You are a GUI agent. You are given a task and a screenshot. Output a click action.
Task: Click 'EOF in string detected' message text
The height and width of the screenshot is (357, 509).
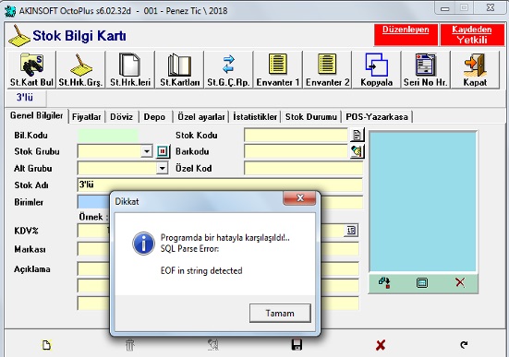coord(201,270)
